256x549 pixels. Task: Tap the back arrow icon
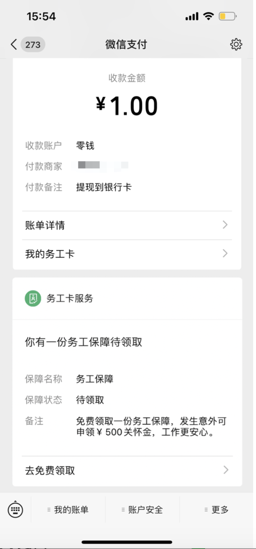pyautogui.click(x=14, y=44)
